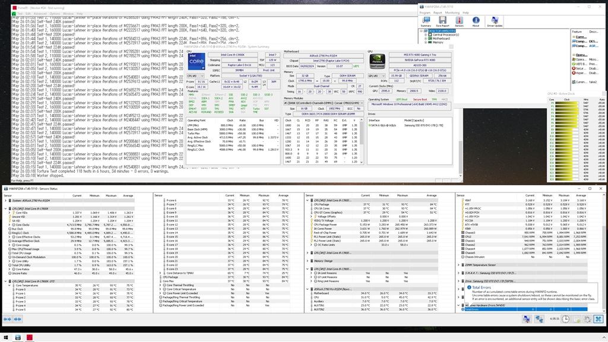Expand the Core VIDs sensor row

pyautogui.click(x=9, y=213)
